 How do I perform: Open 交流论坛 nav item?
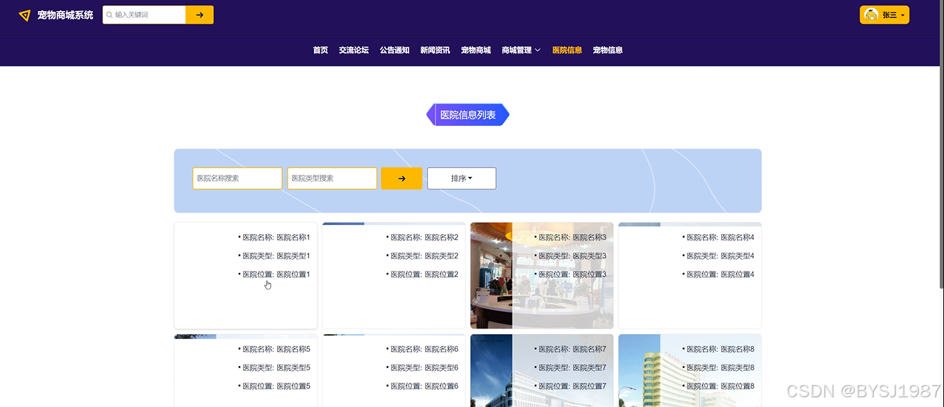tap(354, 50)
